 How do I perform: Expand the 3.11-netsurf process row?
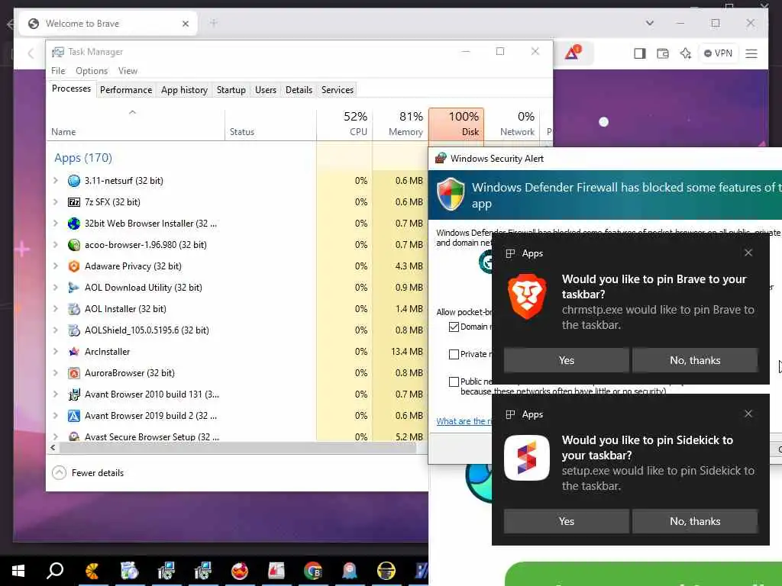click(x=56, y=181)
